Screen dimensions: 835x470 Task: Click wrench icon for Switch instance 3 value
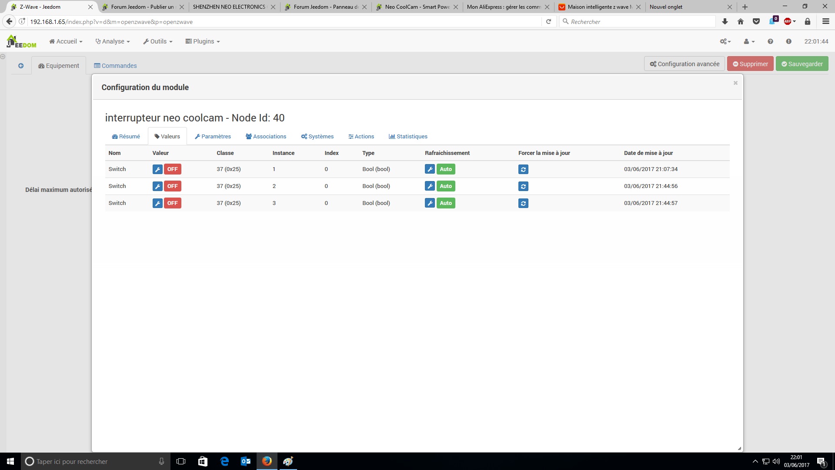[x=157, y=203]
